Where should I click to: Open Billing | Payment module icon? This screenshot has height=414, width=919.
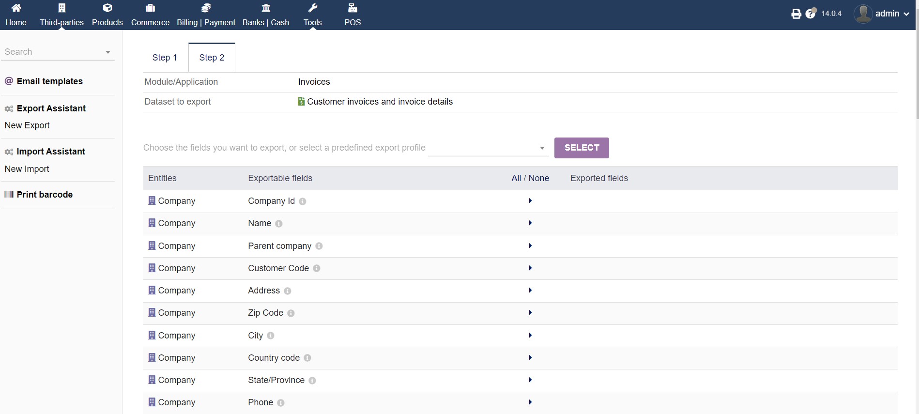(206, 8)
